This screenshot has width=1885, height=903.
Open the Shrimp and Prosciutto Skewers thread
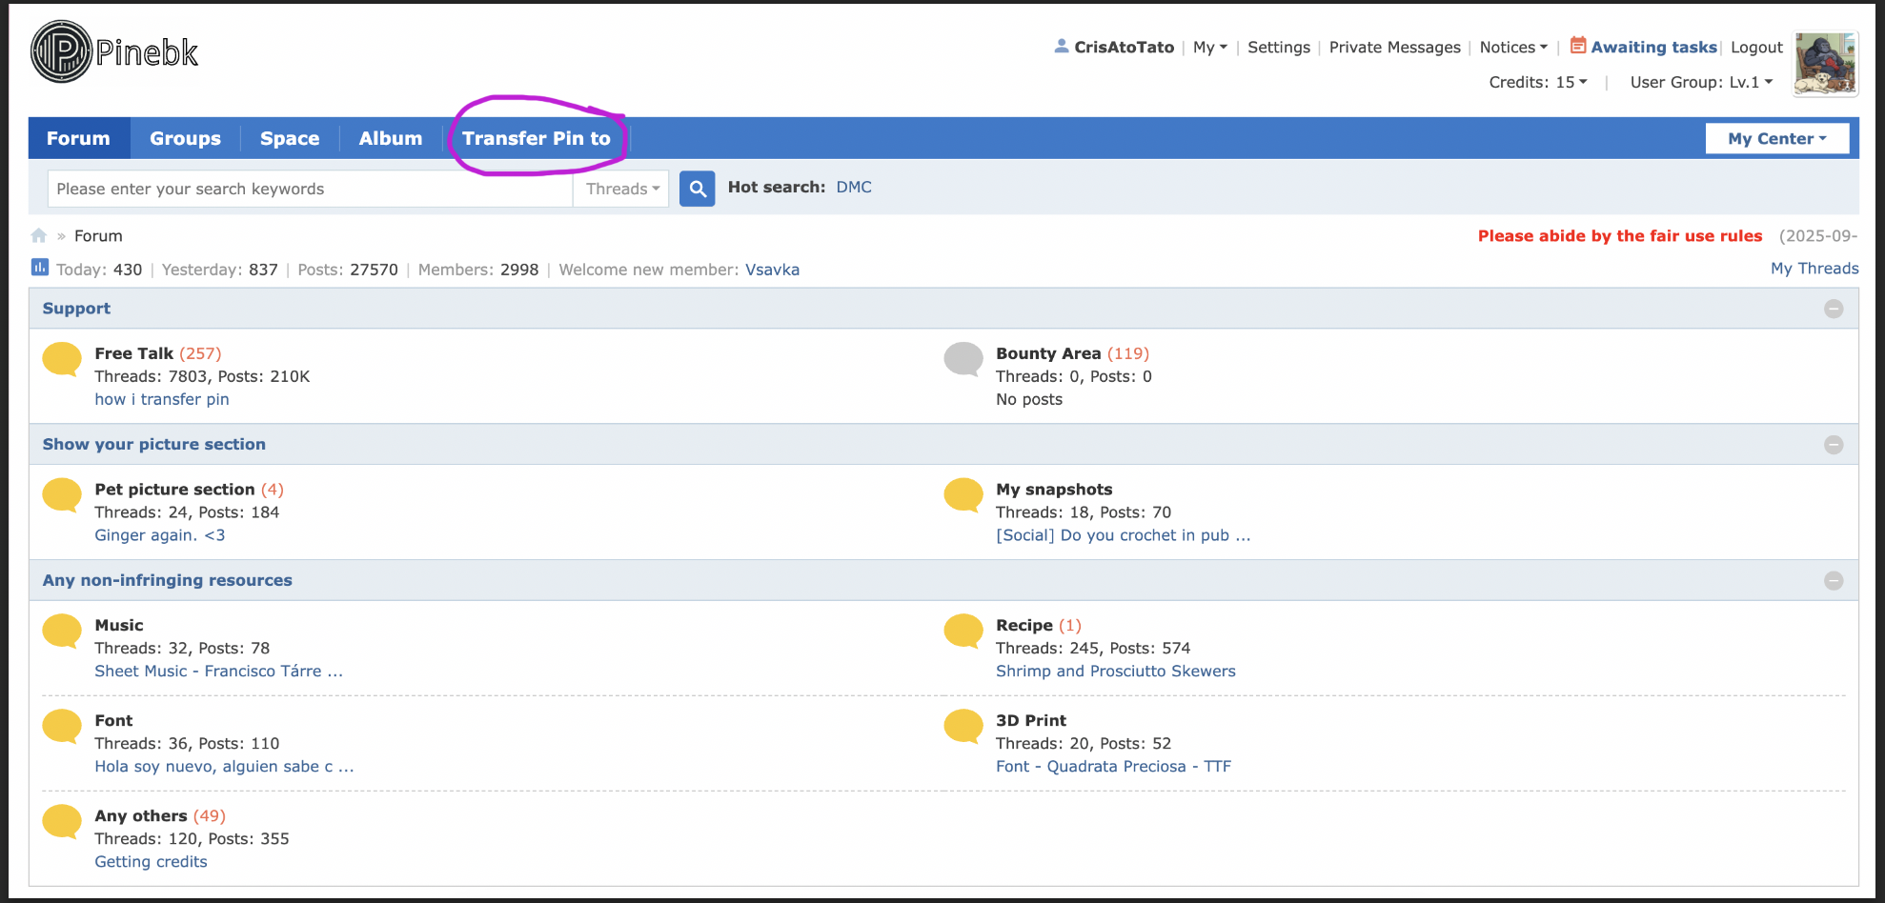[1116, 672]
